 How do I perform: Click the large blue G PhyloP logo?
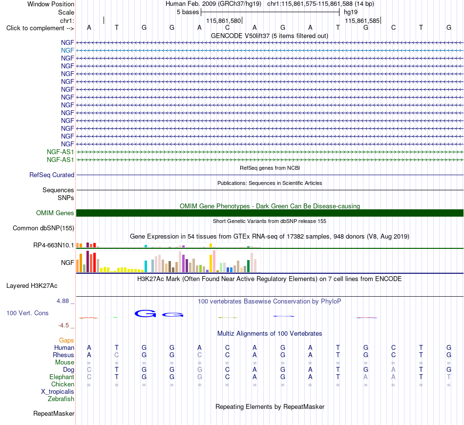(x=145, y=314)
